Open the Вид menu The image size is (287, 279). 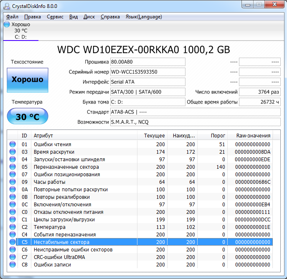point(74,17)
